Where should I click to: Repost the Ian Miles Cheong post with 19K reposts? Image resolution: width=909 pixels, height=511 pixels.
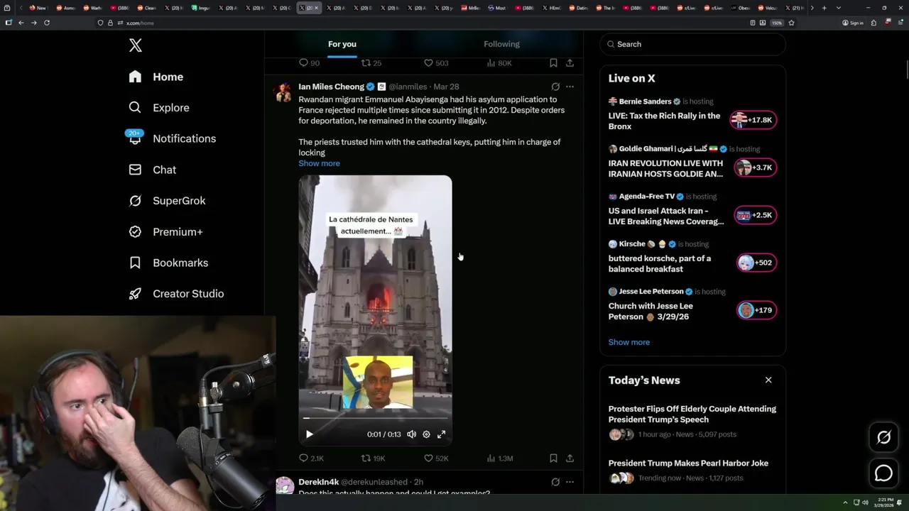(x=374, y=458)
